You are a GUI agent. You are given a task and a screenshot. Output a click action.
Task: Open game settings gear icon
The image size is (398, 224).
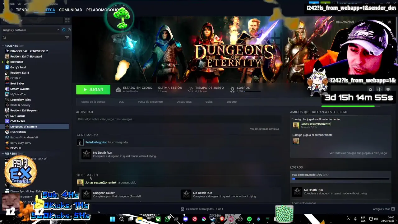pos(370,90)
